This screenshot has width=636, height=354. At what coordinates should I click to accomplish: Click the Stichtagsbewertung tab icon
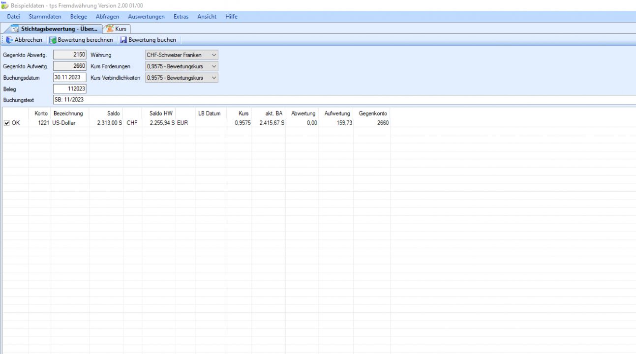(15, 29)
